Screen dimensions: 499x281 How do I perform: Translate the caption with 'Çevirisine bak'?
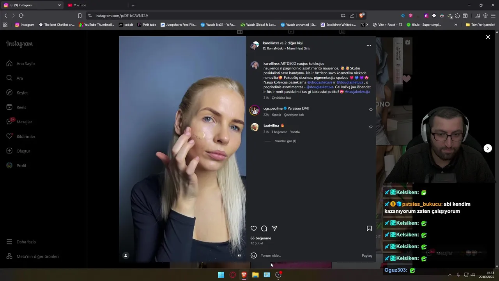[x=281, y=98]
